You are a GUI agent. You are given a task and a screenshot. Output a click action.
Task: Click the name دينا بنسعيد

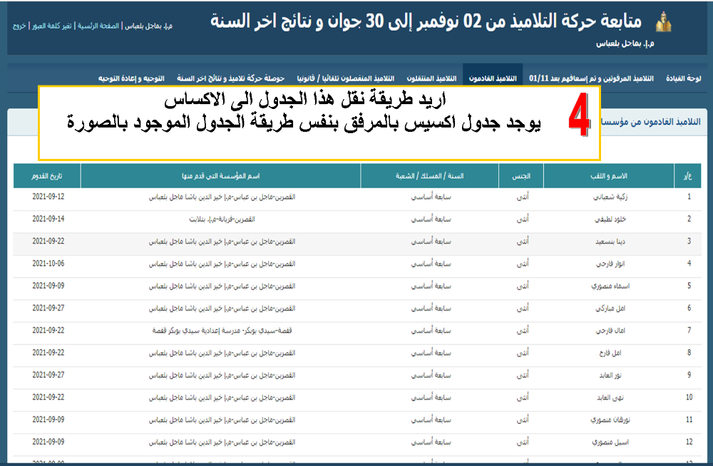click(610, 242)
